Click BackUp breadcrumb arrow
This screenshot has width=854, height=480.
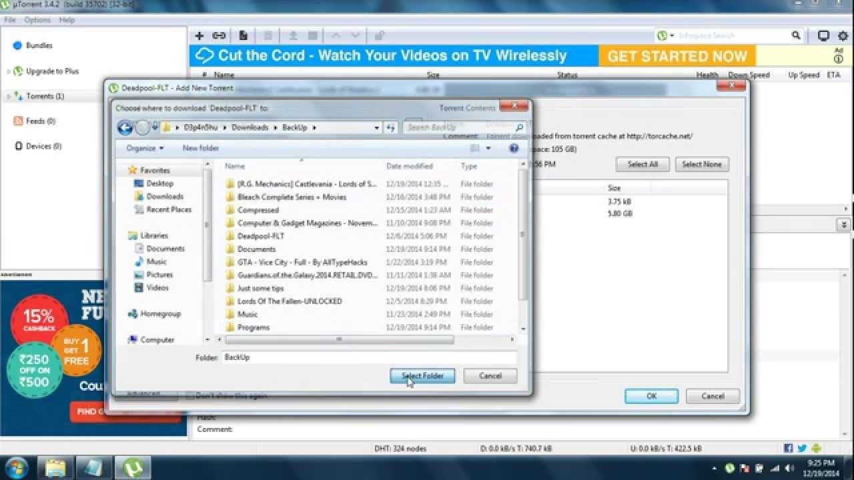[x=314, y=127]
